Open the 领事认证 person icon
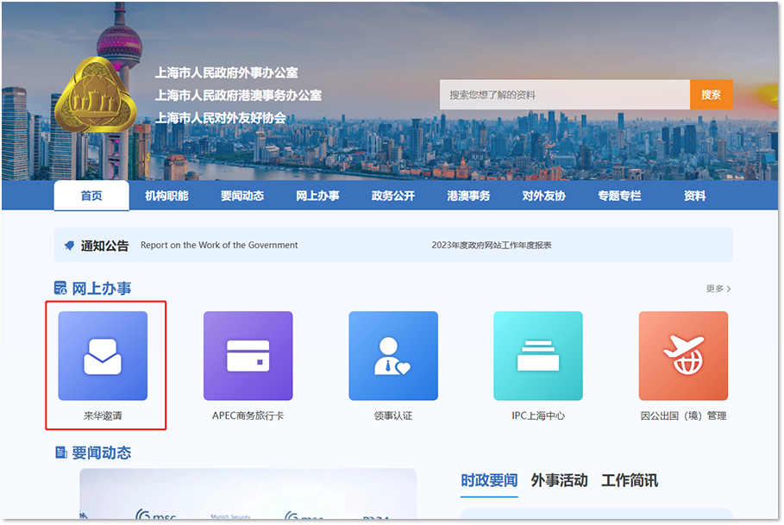 392,356
